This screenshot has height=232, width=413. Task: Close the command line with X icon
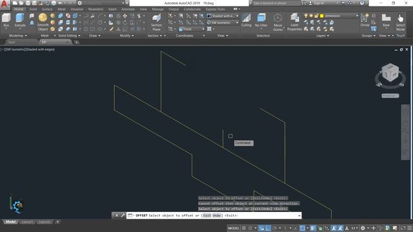point(117,215)
